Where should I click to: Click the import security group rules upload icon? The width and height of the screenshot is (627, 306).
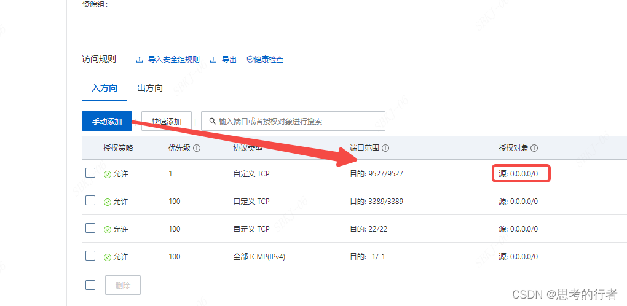pyautogui.click(x=140, y=60)
